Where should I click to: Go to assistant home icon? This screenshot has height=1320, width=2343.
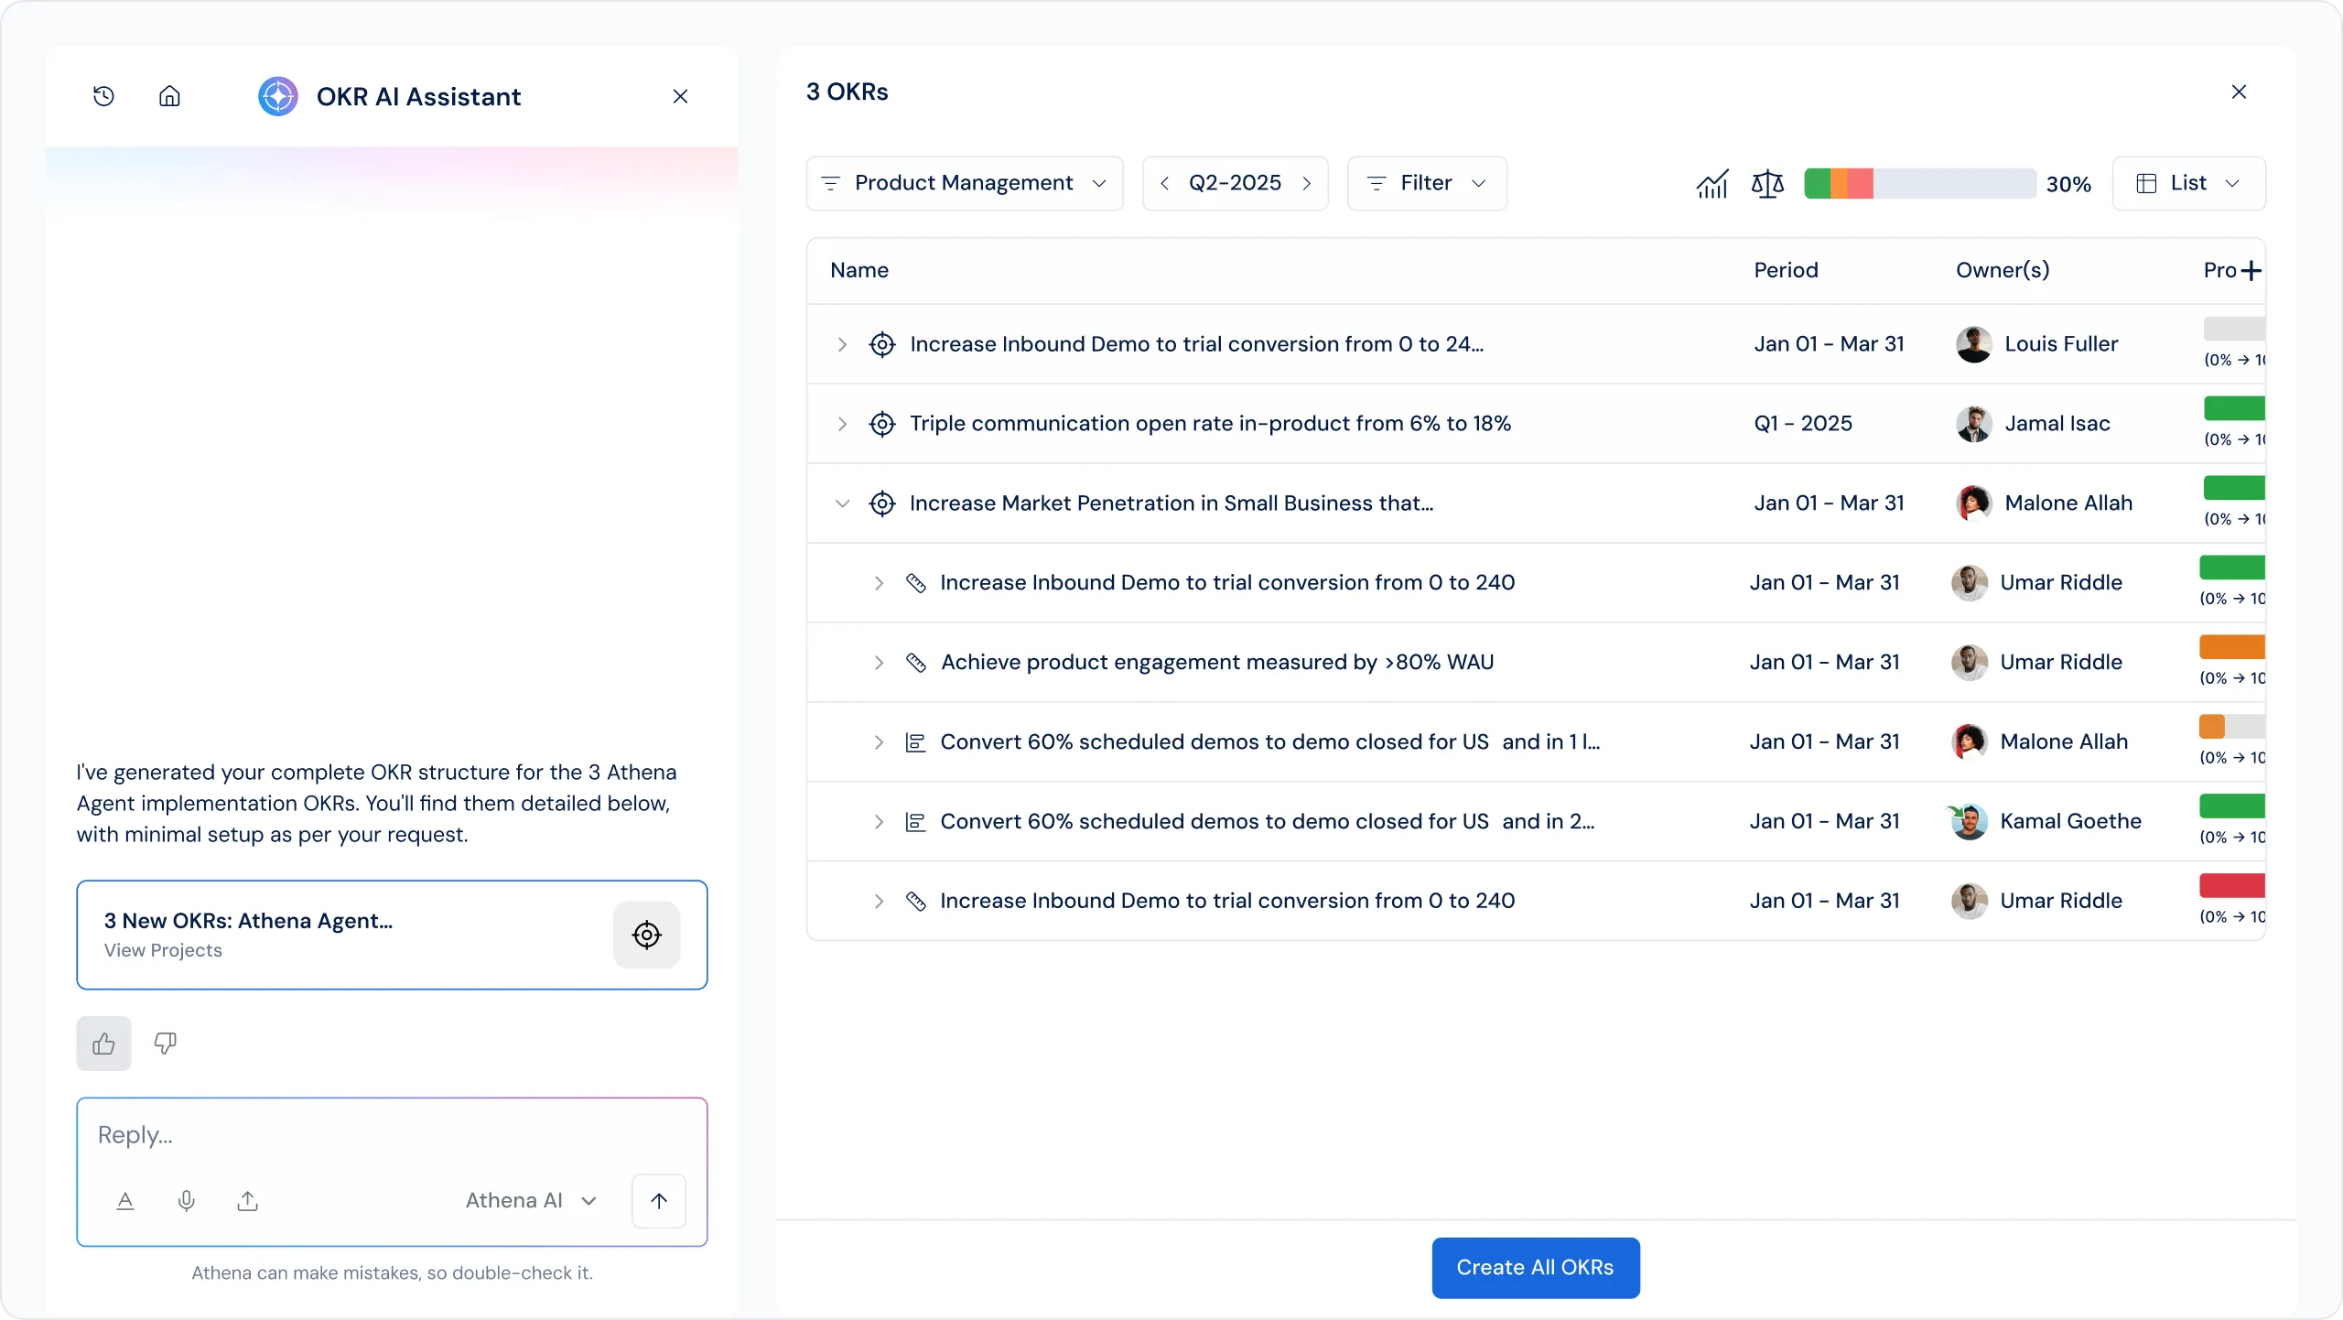169,96
